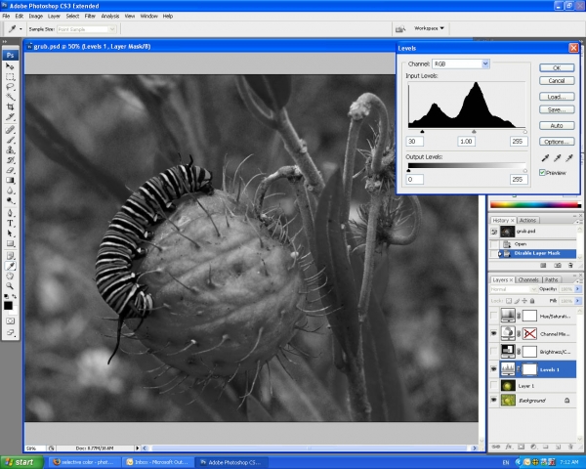The width and height of the screenshot is (586, 469).
Task: Select the Slice tool
Action: click(10, 117)
